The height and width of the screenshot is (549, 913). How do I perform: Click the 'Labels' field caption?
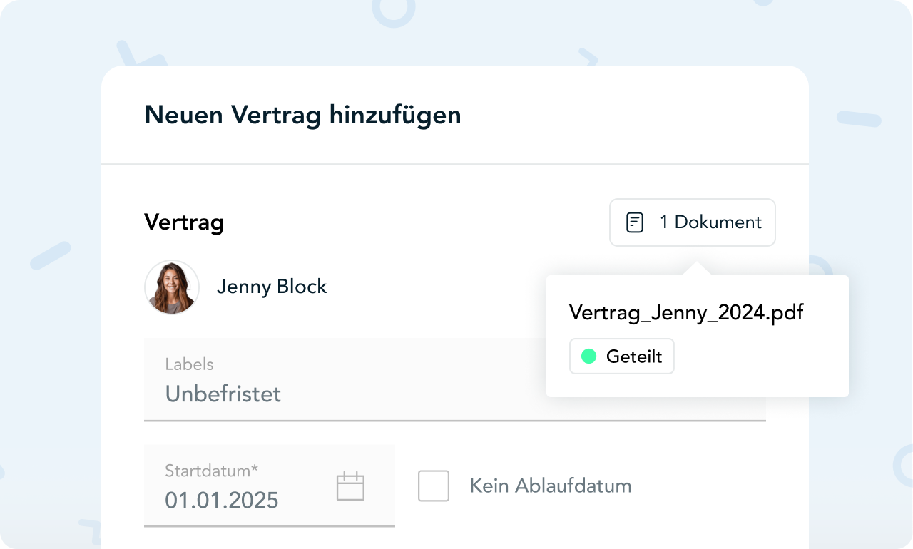click(x=189, y=364)
